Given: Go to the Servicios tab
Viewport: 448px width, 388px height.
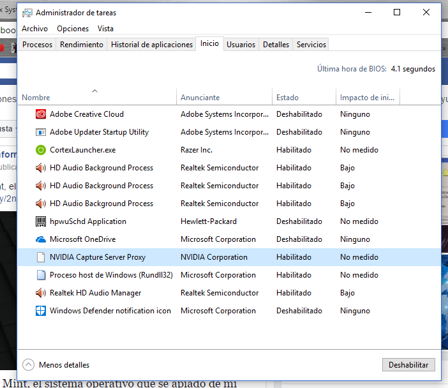Looking at the screenshot, I should tap(311, 45).
